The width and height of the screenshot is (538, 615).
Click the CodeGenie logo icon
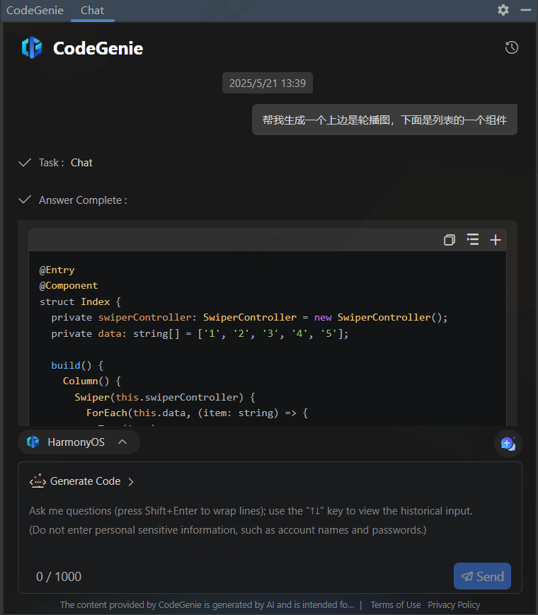point(32,48)
